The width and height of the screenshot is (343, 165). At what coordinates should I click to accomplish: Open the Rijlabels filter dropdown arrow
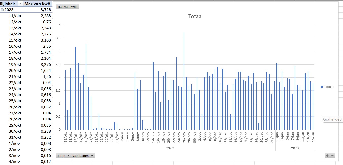20,4
